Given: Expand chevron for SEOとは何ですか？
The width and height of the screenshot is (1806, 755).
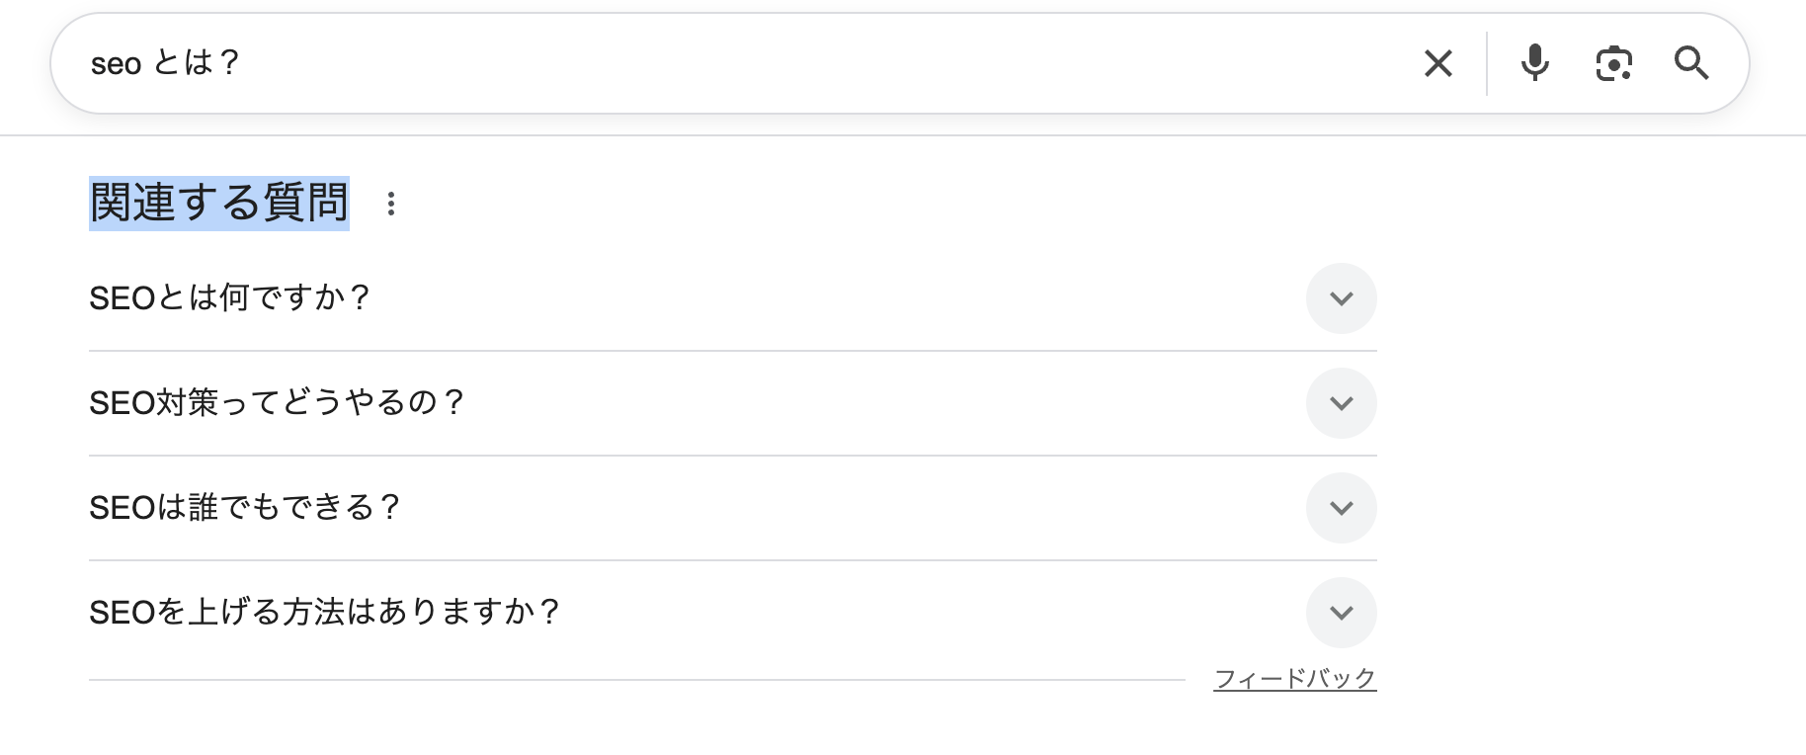Looking at the screenshot, I should pos(1341,298).
